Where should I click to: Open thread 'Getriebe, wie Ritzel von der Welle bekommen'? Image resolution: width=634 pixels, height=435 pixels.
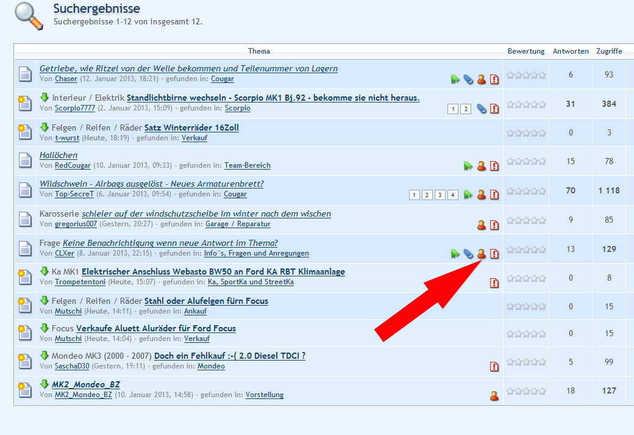188,68
